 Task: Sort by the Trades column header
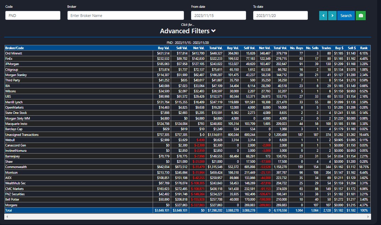click(326, 48)
